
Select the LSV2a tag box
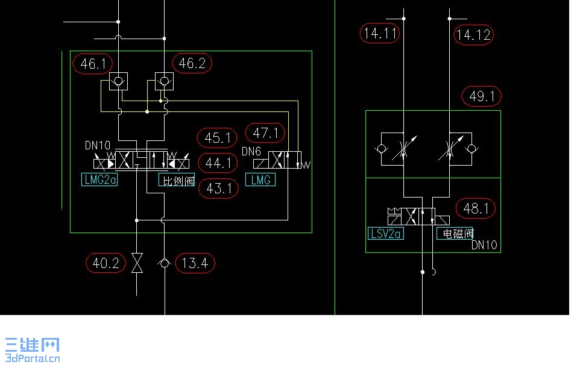click(386, 234)
